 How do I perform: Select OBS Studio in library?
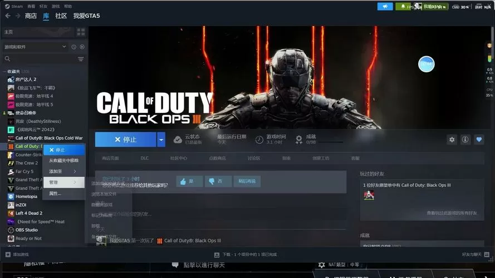coord(27,230)
